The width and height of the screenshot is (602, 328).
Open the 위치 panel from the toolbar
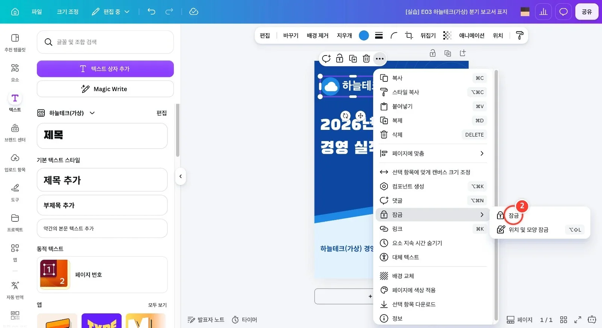click(498, 35)
